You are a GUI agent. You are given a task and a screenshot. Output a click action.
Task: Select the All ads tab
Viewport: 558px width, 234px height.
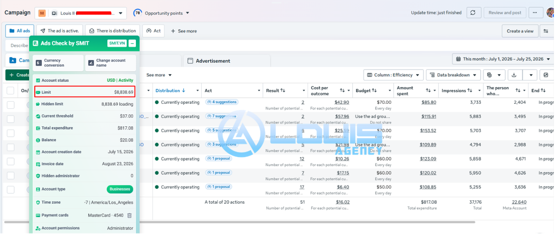coord(20,31)
